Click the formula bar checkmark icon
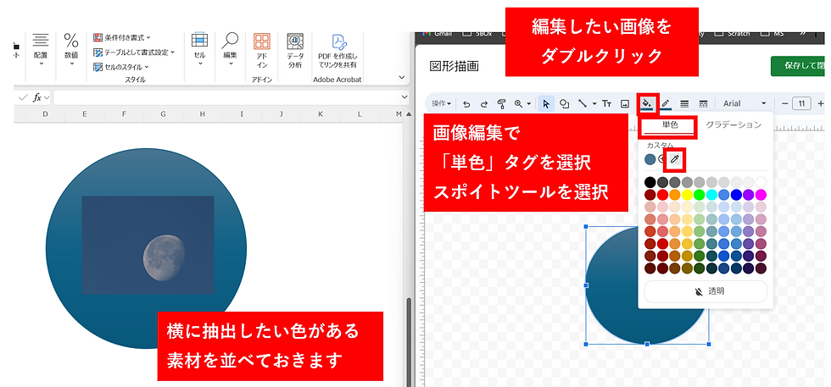The image size is (831, 387). [23, 97]
